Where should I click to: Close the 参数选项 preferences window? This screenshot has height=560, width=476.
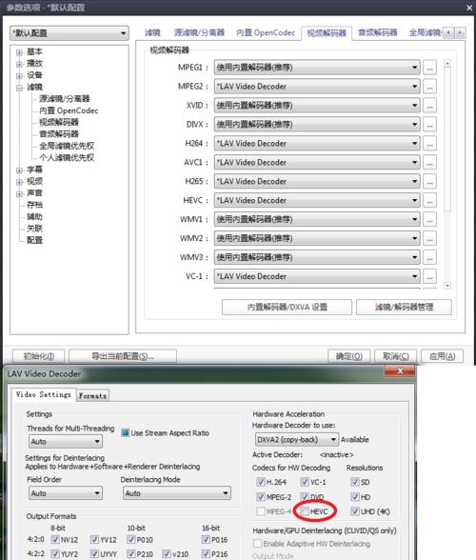[468, 8]
